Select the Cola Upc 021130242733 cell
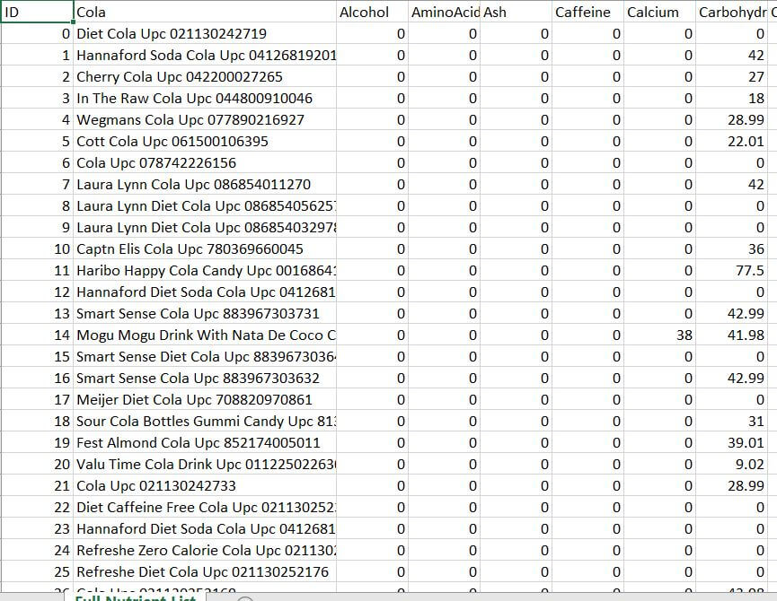777x601 pixels. pyautogui.click(x=205, y=485)
